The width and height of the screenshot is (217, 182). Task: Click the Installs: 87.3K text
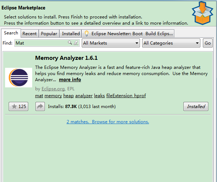click(x=62, y=106)
